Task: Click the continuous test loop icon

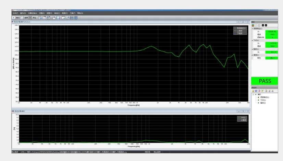Action: coord(22,18)
